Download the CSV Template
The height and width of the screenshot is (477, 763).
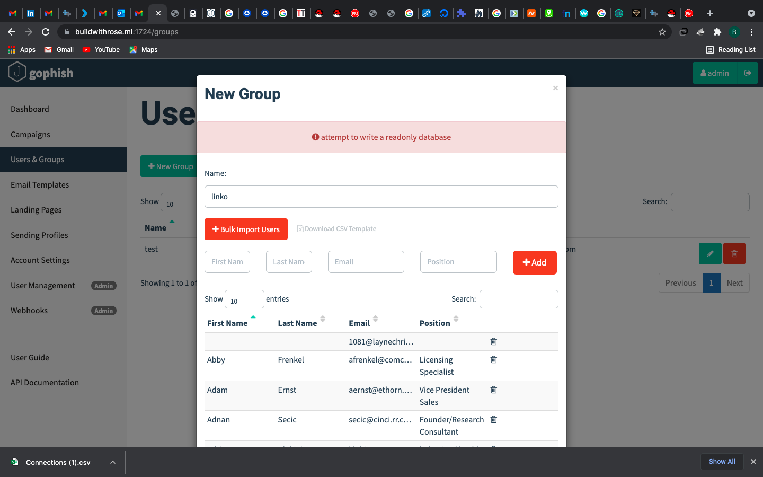[x=337, y=229]
